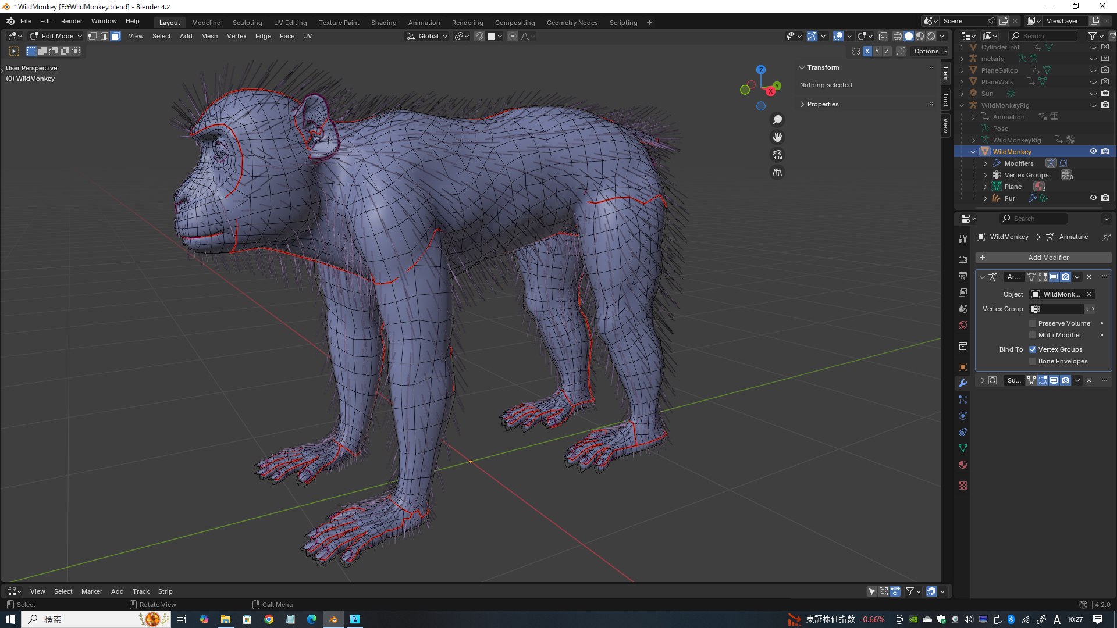Open the Texture properties checker tab icon
Image resolution: width=1117 pixels, height=628 pixels.
(963, 486)
